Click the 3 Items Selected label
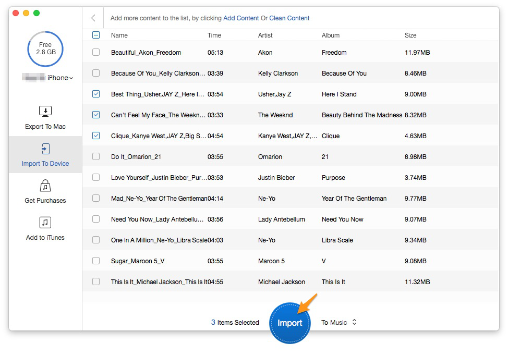The width and height of the screenshot is (508, 355). (x=235, y=322)
